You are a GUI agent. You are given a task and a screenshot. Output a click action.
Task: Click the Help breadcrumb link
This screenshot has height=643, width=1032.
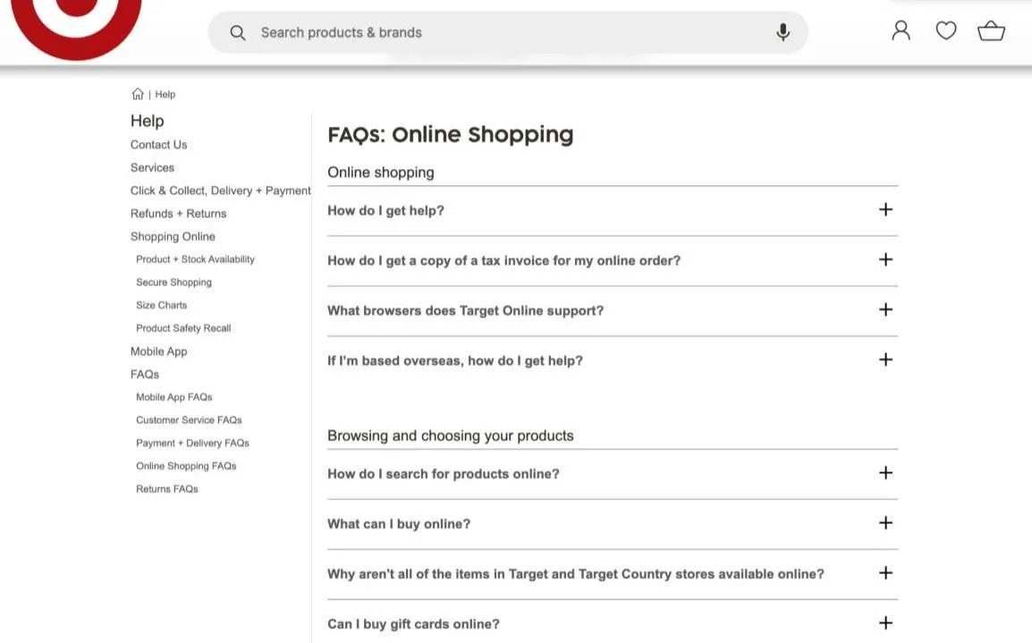coord(165,92)
